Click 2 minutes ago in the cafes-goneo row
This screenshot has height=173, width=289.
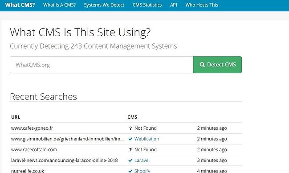[x=212, y=128]
